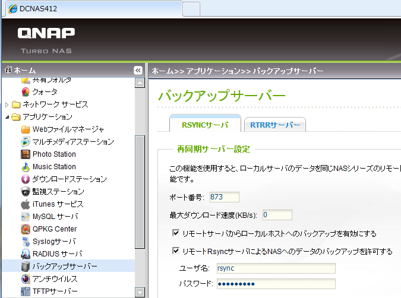Click the ポート番号 input field
Image resolution: width=401 pixels, height=298 pixels.
[x=224, y=197]
